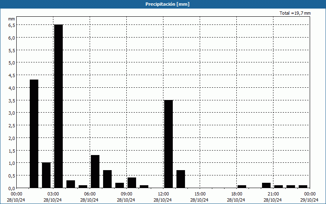
Task: Click the 5,5 y-axis label
Action: click(11, 50)
